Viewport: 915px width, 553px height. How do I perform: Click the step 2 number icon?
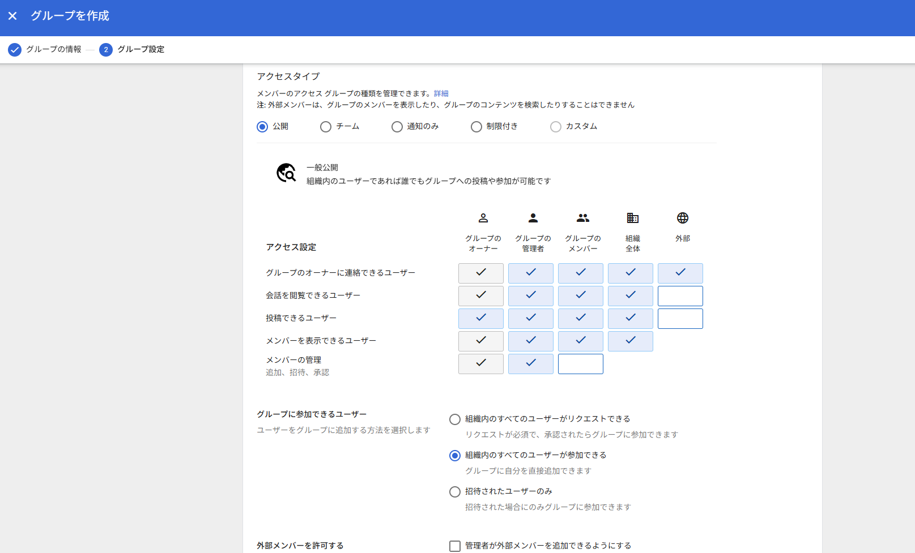[106, 50]
